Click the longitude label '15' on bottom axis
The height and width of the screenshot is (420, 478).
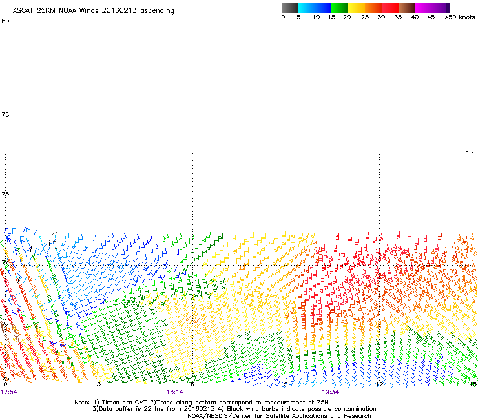click(x=473, y=384)
